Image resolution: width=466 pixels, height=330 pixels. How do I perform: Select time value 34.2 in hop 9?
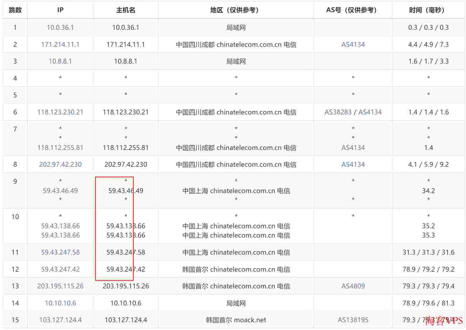pos(428,191)
